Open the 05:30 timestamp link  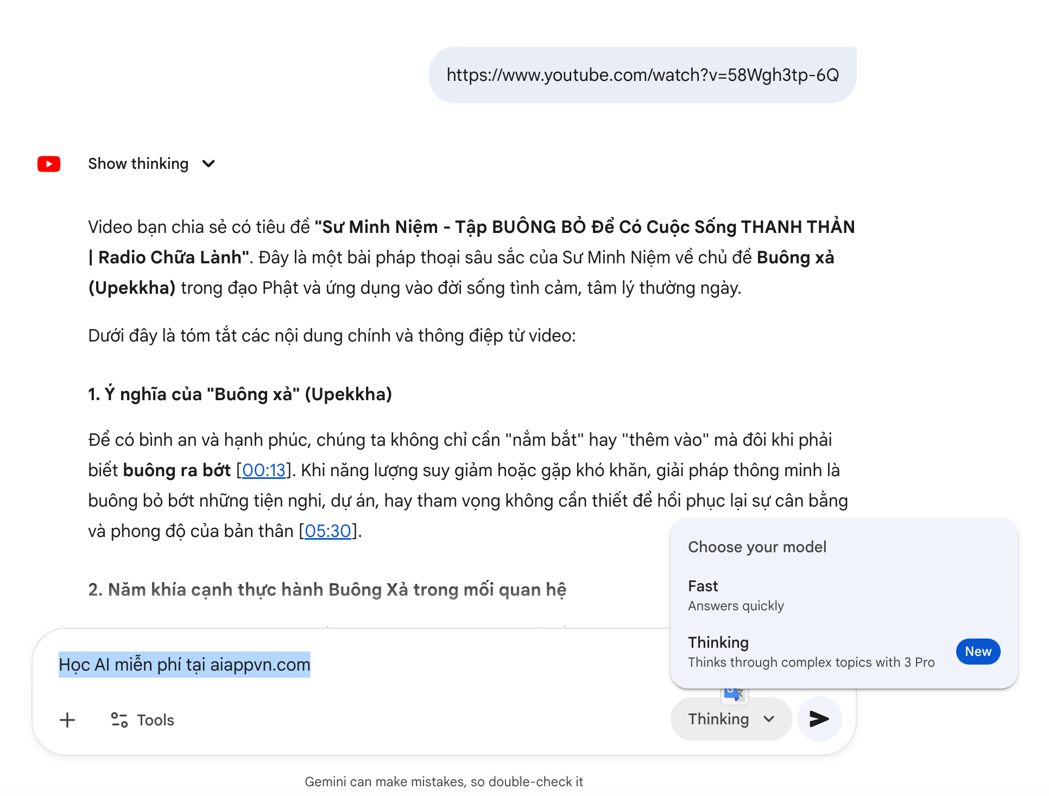(327, 531)
